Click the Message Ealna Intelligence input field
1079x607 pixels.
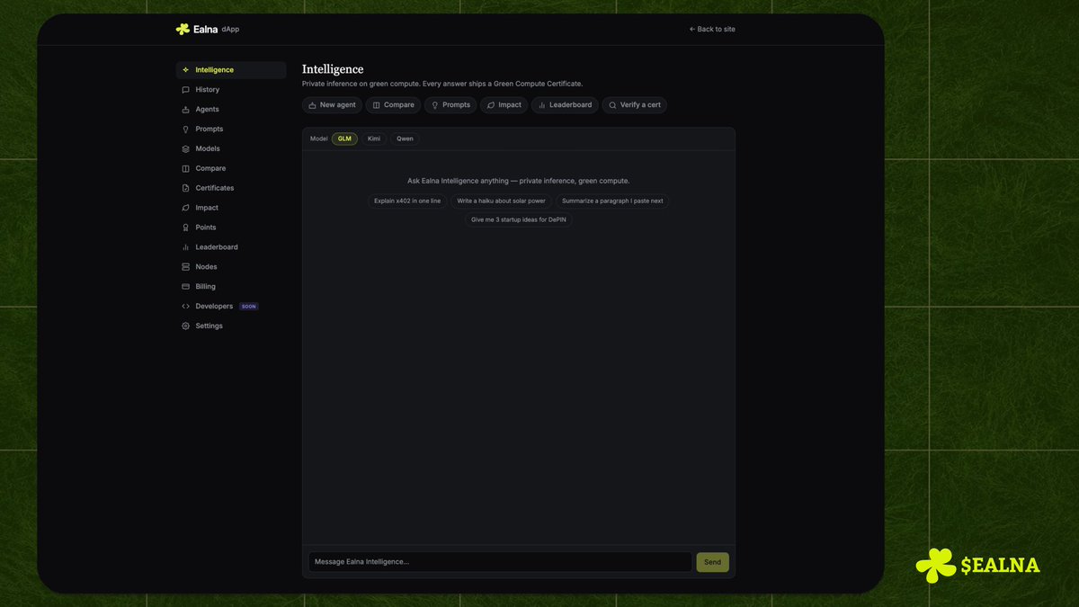[x=500, y=562]
